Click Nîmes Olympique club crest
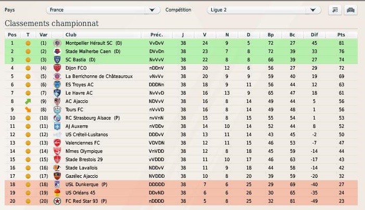This screenshot has width=365, height=210. coord(57,151)
